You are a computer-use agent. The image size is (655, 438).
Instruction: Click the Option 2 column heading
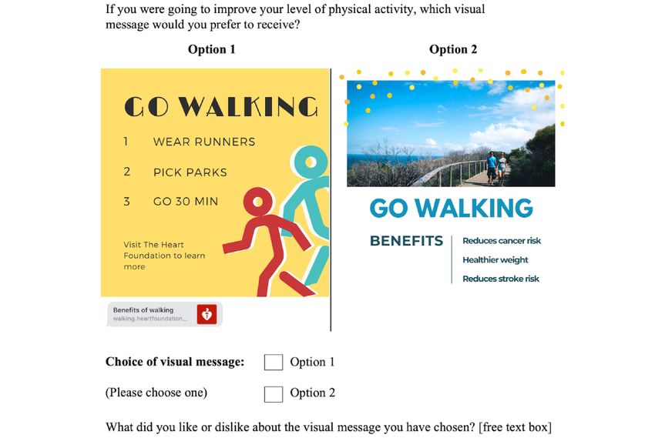coord(453,49)
